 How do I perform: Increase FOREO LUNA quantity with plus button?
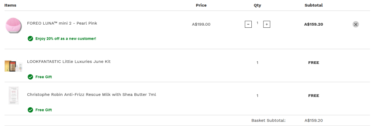(267, 24)
